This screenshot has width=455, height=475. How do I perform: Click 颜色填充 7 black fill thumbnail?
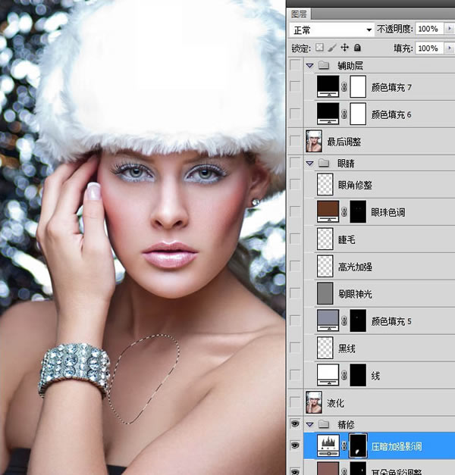click(x=328, y=86)
